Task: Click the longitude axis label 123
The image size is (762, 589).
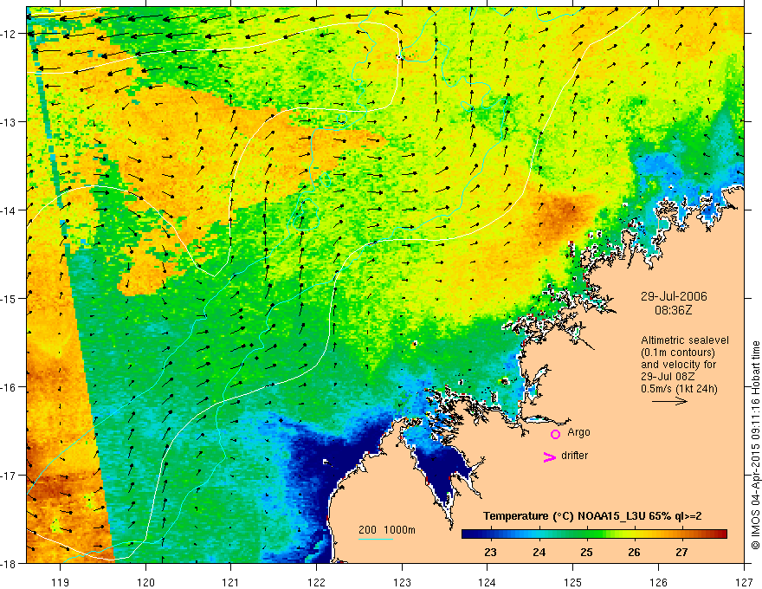Action: click(402, 581)
